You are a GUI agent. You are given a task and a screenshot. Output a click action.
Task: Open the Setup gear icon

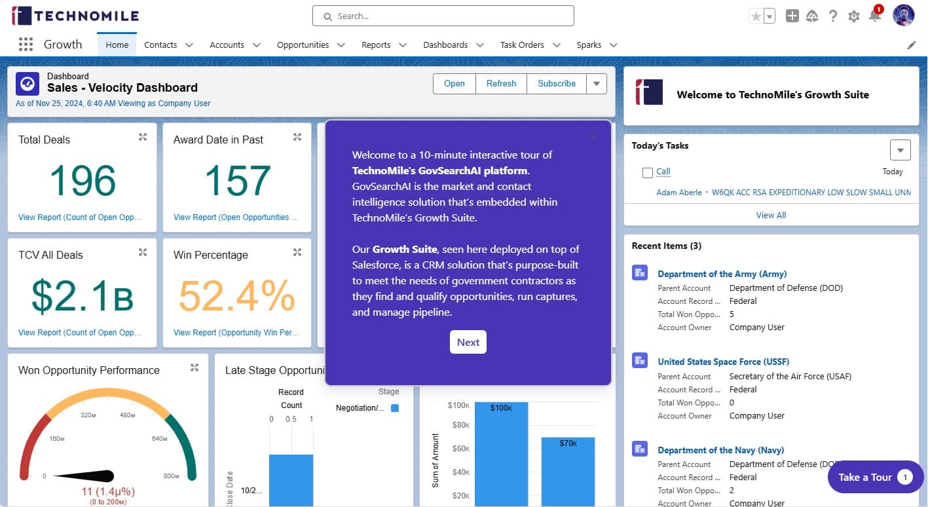tap(853, 16)
